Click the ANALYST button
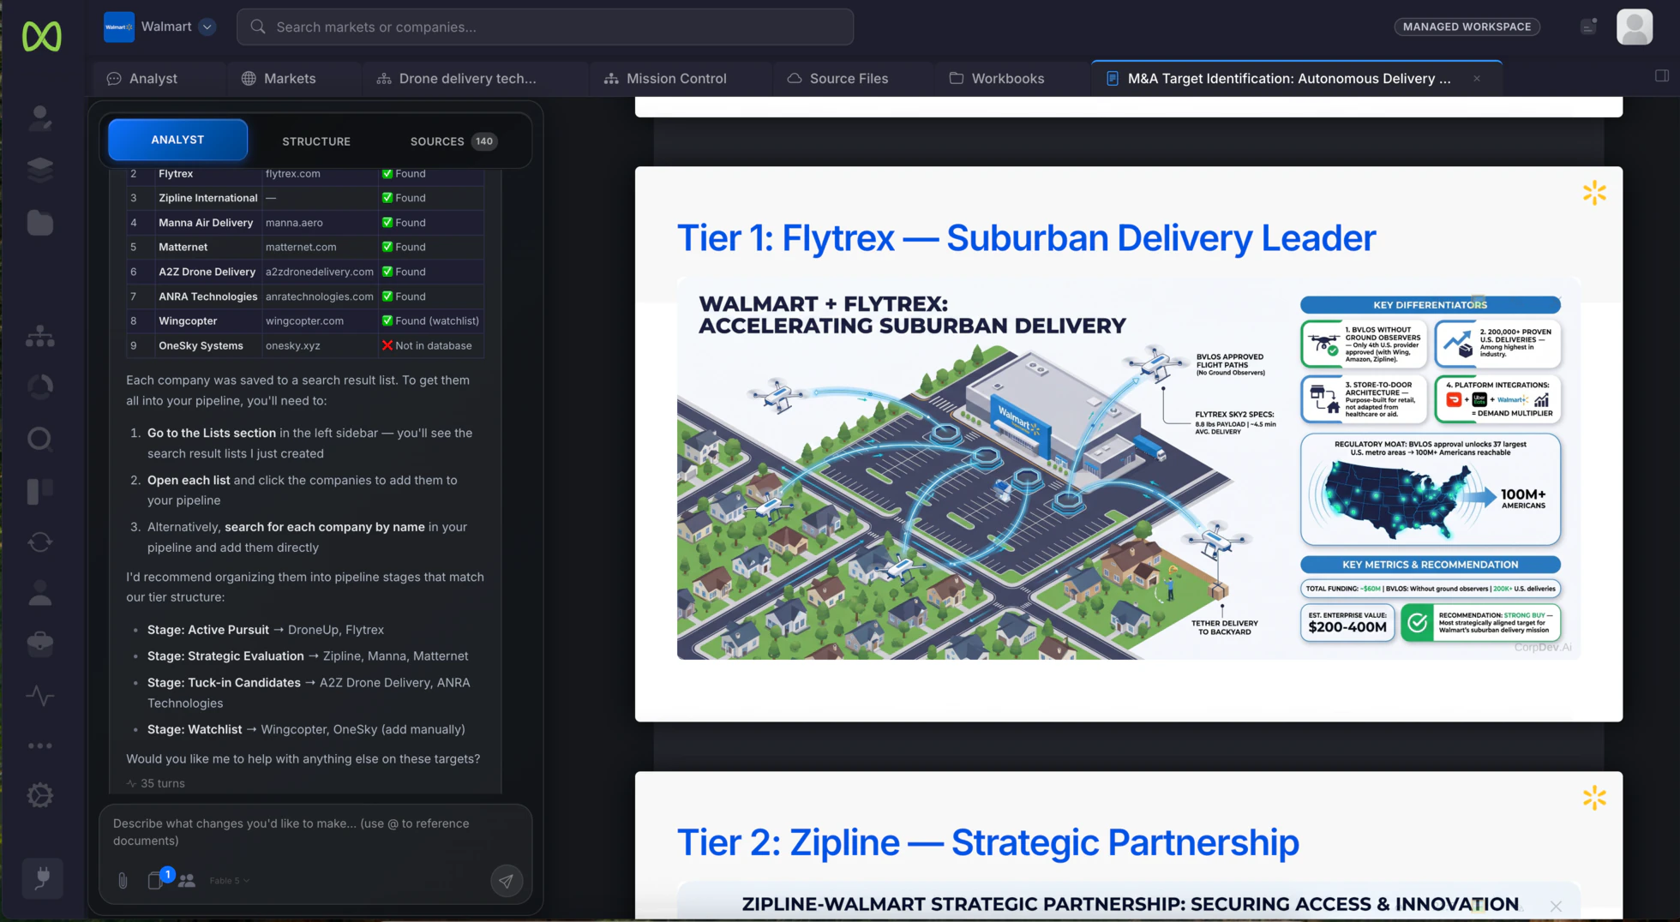The height and width of the screenshot is (922, 1680). click(177, 140)
